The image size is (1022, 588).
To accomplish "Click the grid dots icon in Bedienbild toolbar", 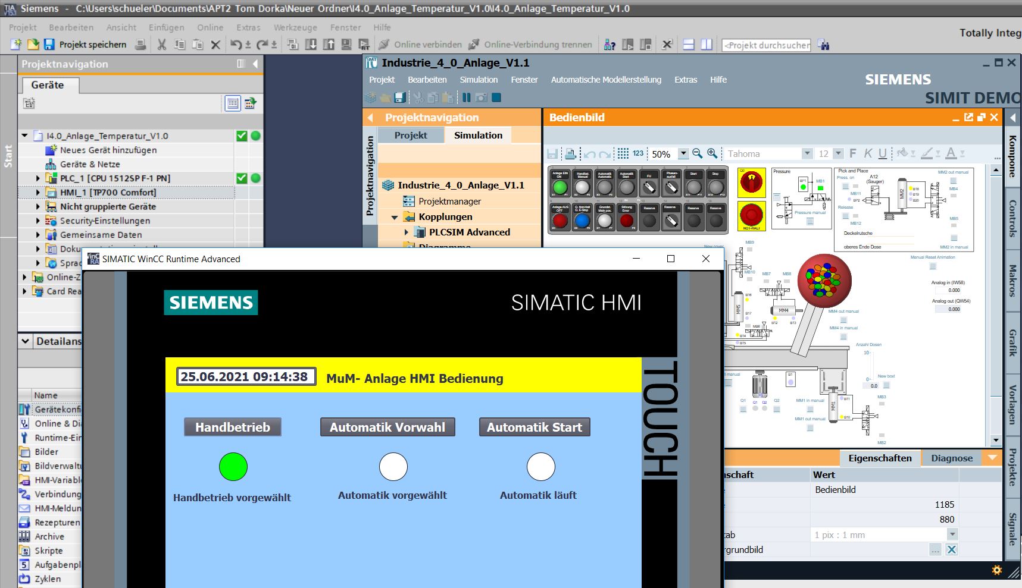I will coord(623,154).
